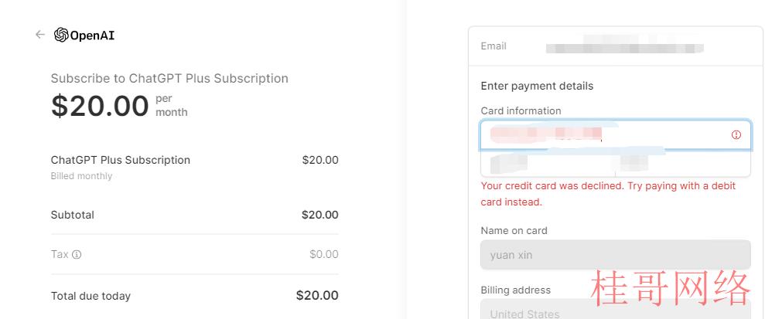Open the Tax info tooltip icon

(77, 254)
